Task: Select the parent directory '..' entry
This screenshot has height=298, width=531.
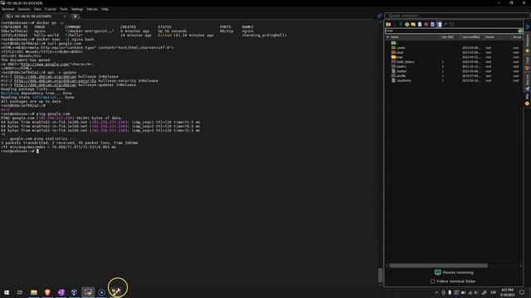Action: (394, 43)
